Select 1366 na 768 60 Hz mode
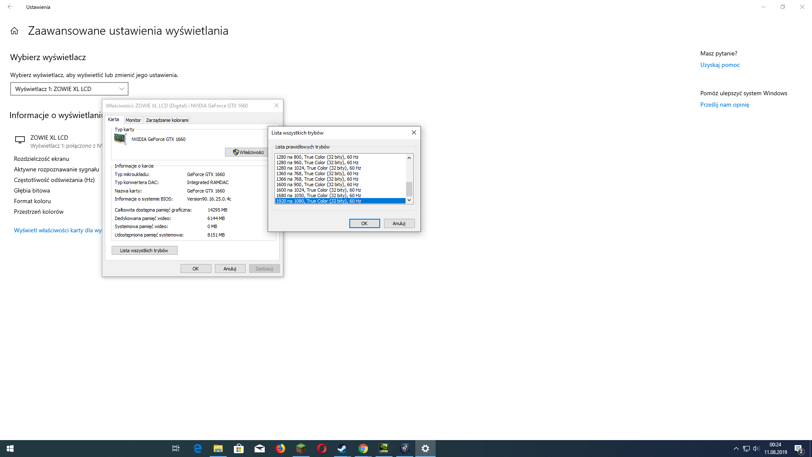This screenshot has width=812, height=457. click(340, 179)
